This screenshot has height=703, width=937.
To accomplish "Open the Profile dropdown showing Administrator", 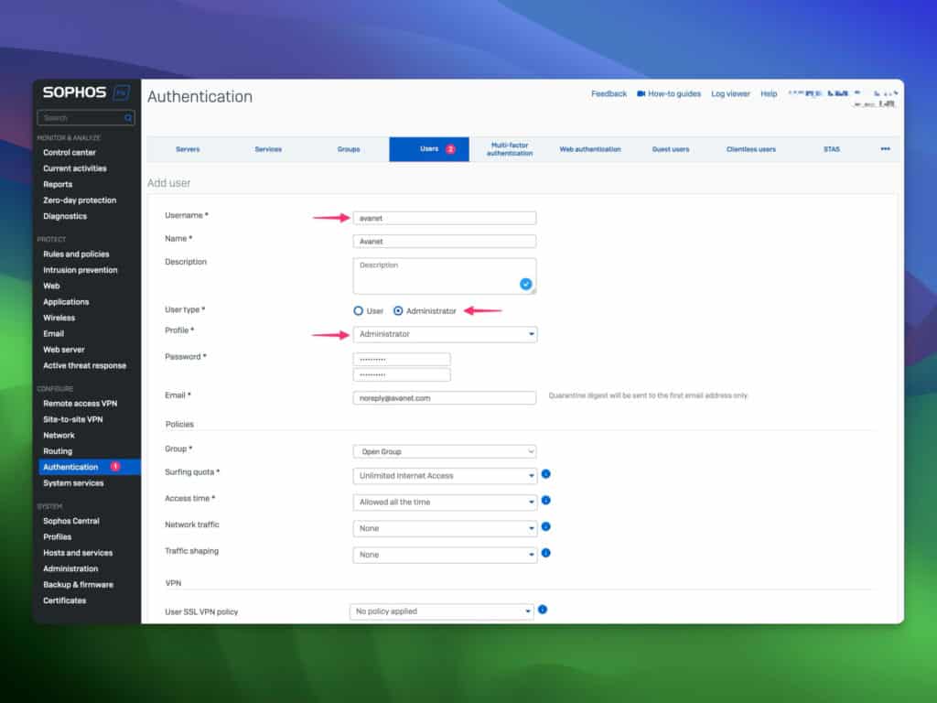I will tap(445, 333).
